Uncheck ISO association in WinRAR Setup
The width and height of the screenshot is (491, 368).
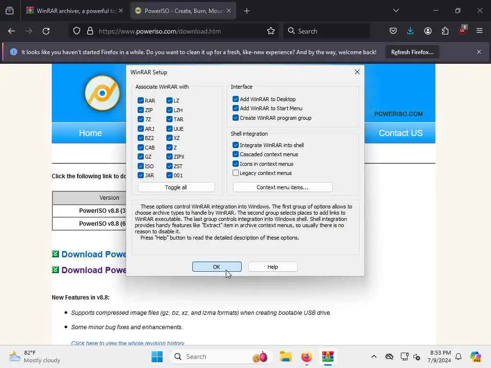pyautogui.click(x=140, y=166)
